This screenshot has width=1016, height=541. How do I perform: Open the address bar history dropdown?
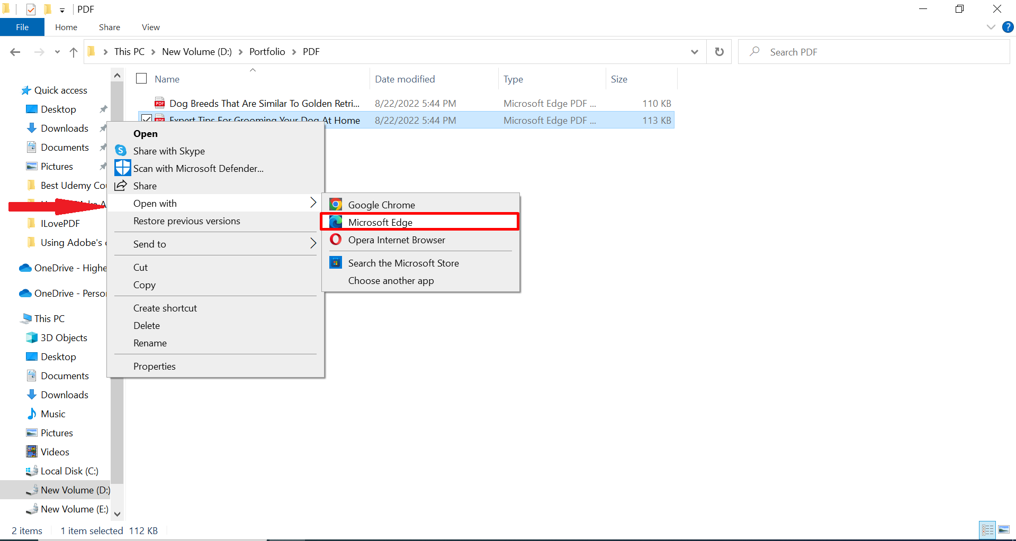click(694, 51)
